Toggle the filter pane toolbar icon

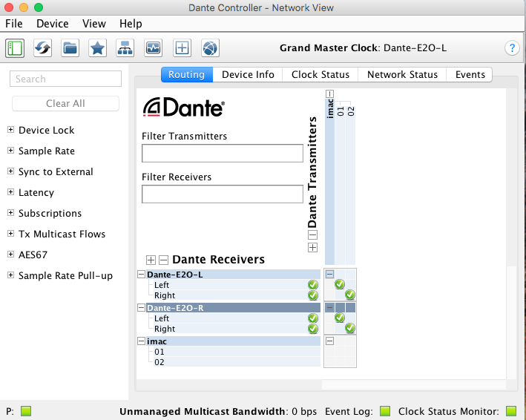click(x=15, y=48)
